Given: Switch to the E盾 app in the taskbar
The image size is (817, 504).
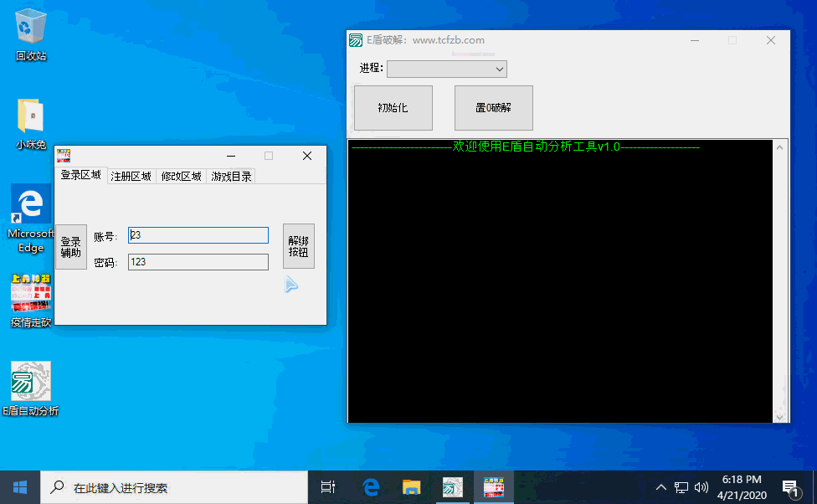Looking at the screenshot, I should 452,487.
